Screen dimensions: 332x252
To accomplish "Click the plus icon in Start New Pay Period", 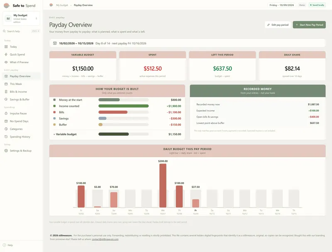I will pos(297,25).
